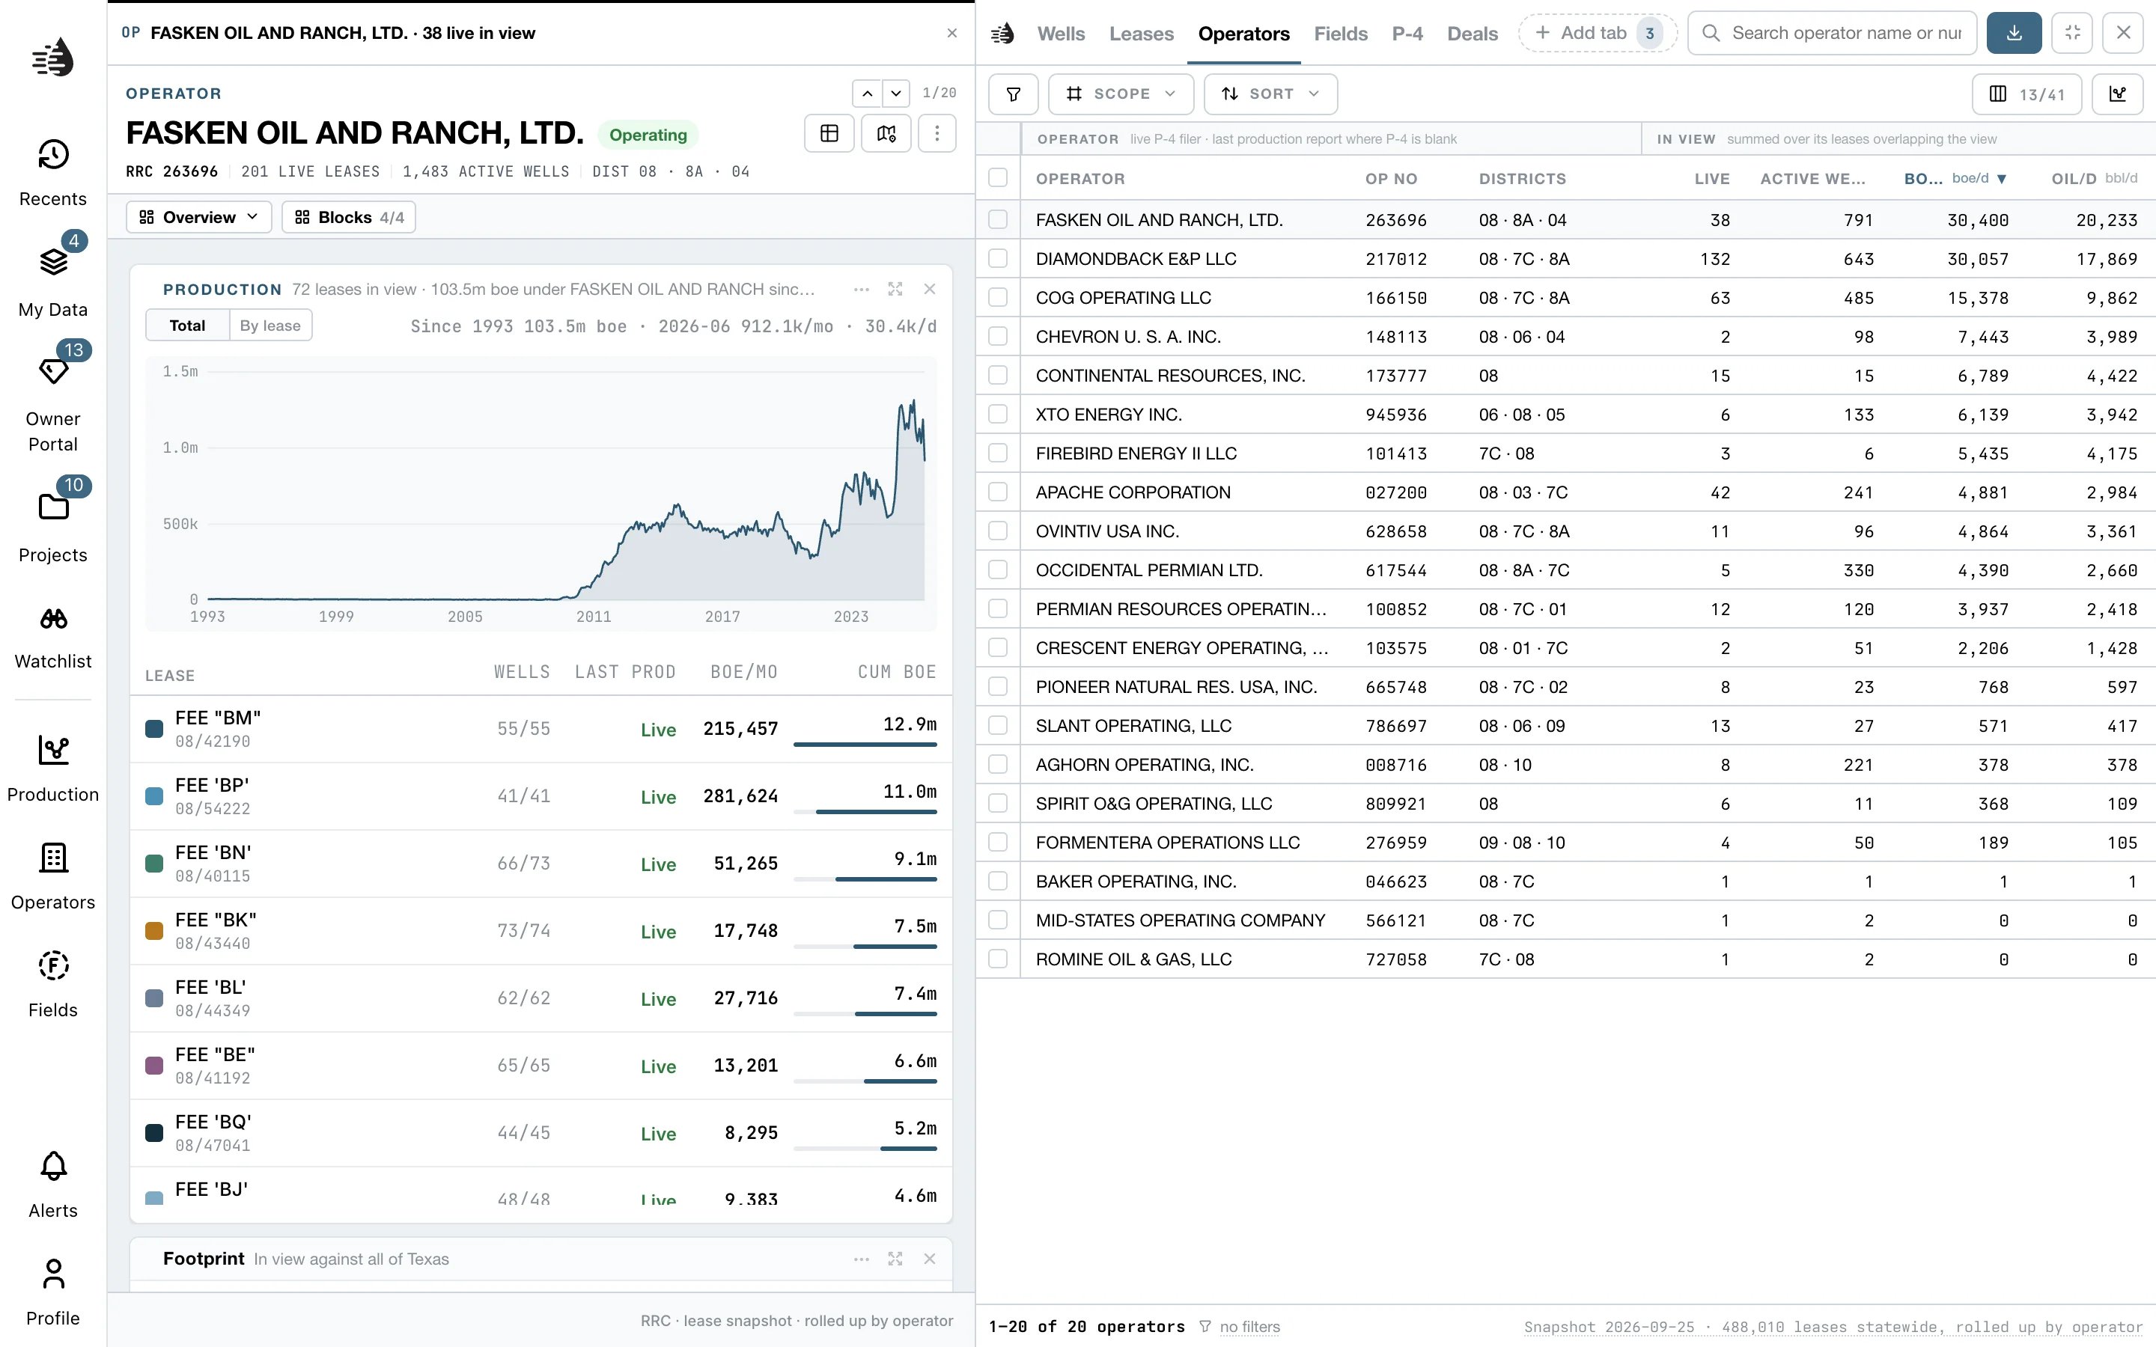Open the 13/41 columns chooser

[x=2026, y=94]
